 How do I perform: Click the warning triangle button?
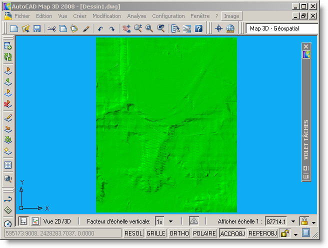[194, 221]
